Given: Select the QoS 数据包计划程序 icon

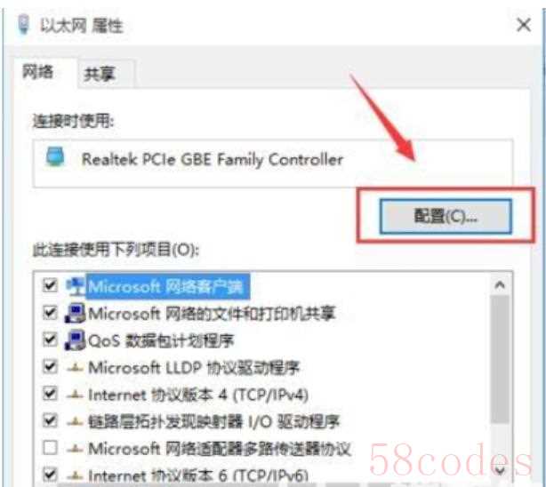Looking at the screenshot, I should (76, 340).
